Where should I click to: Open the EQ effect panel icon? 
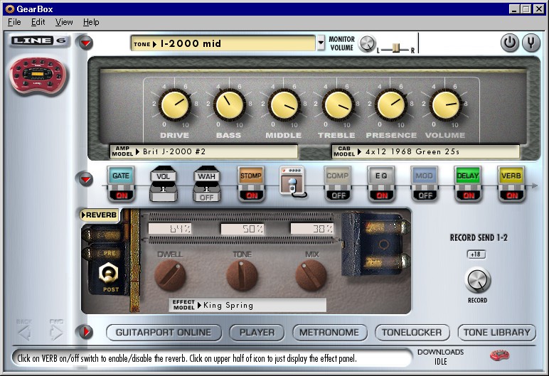click(381, 176)
